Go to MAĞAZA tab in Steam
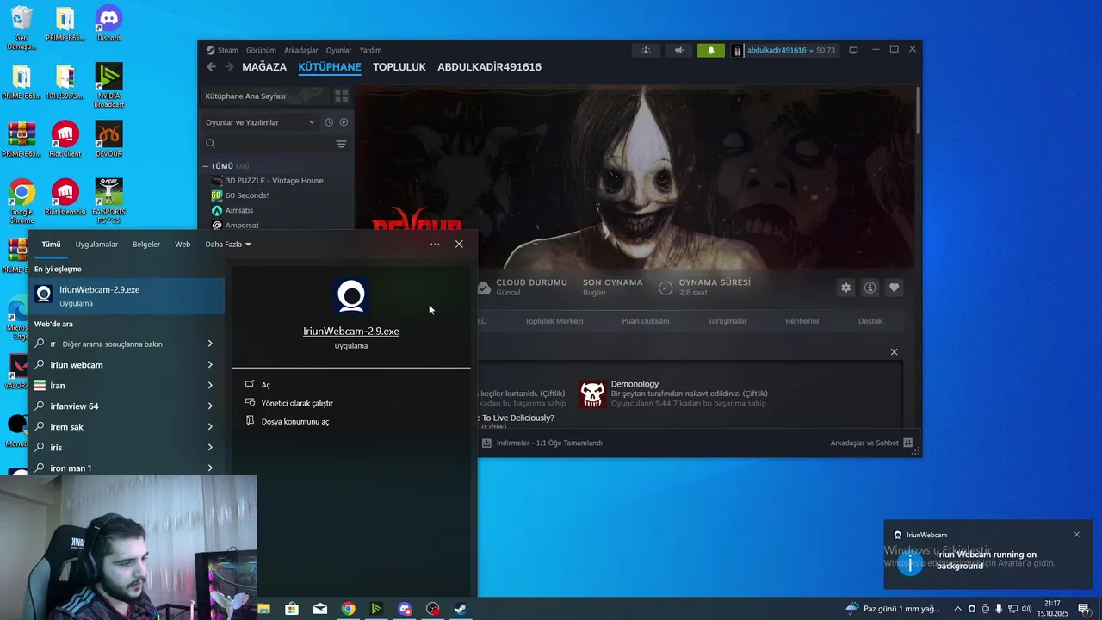The height and width of the screenshot is (620, 1102). (264, 67)
